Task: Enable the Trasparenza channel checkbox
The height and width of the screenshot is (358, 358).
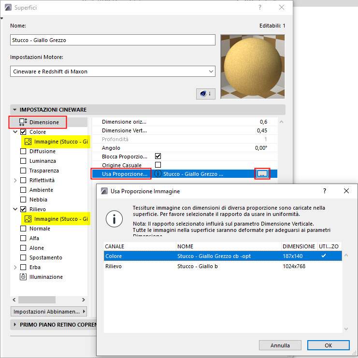Action: coord(23,171)
